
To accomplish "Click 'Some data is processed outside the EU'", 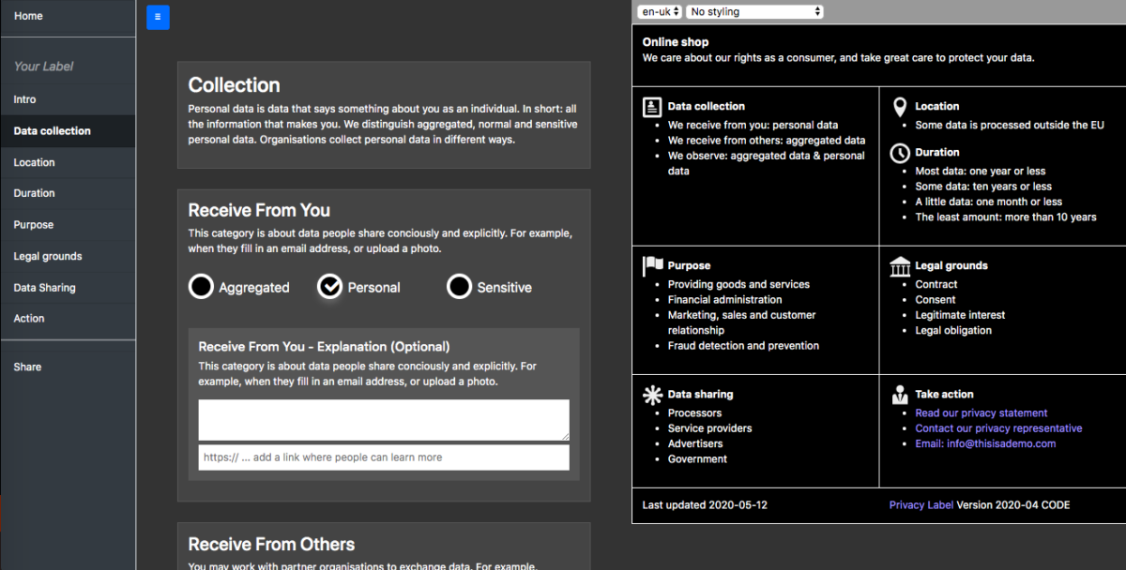I will click(1010, 126).
